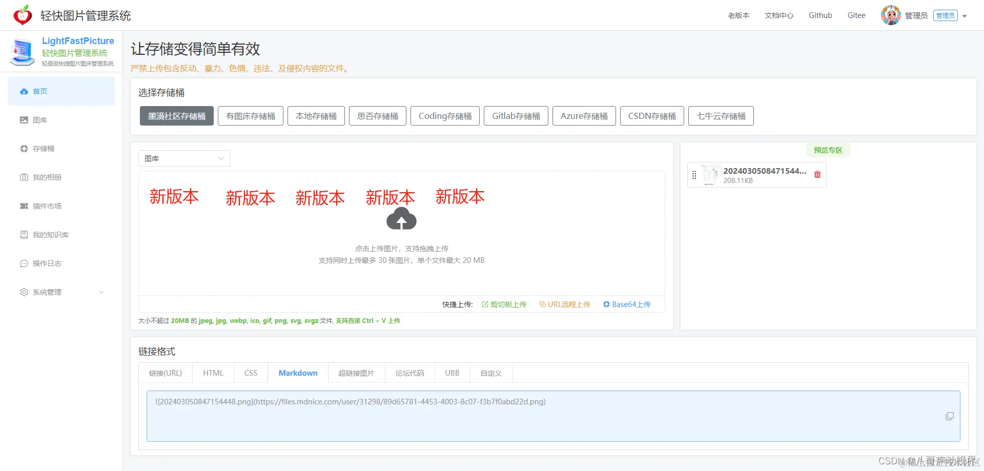
Task: Click the 插件市场 plugin market icon
Action: 24,206
